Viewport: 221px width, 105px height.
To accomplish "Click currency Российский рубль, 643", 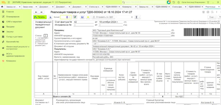I will (103, 57).
